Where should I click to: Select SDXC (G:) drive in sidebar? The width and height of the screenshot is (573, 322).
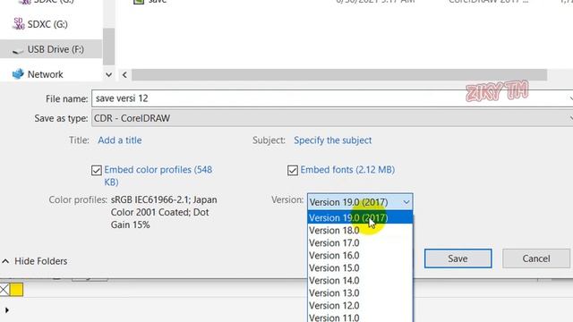tap(47, 24)
